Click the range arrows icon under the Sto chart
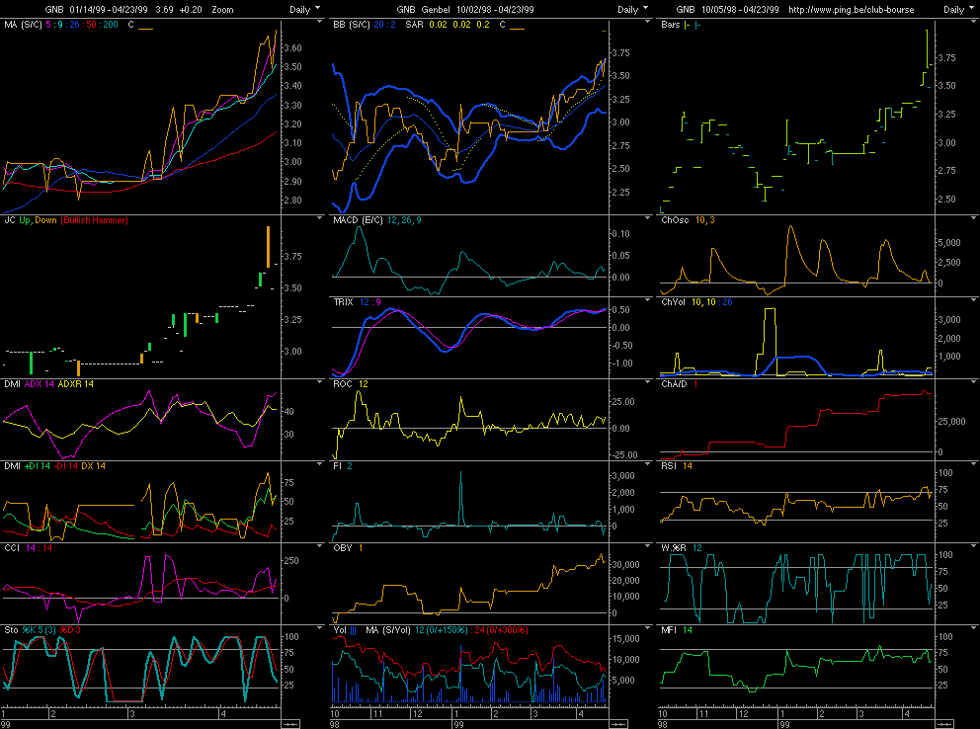The width and height of the screenshot is (980, 729). (290, 724)
